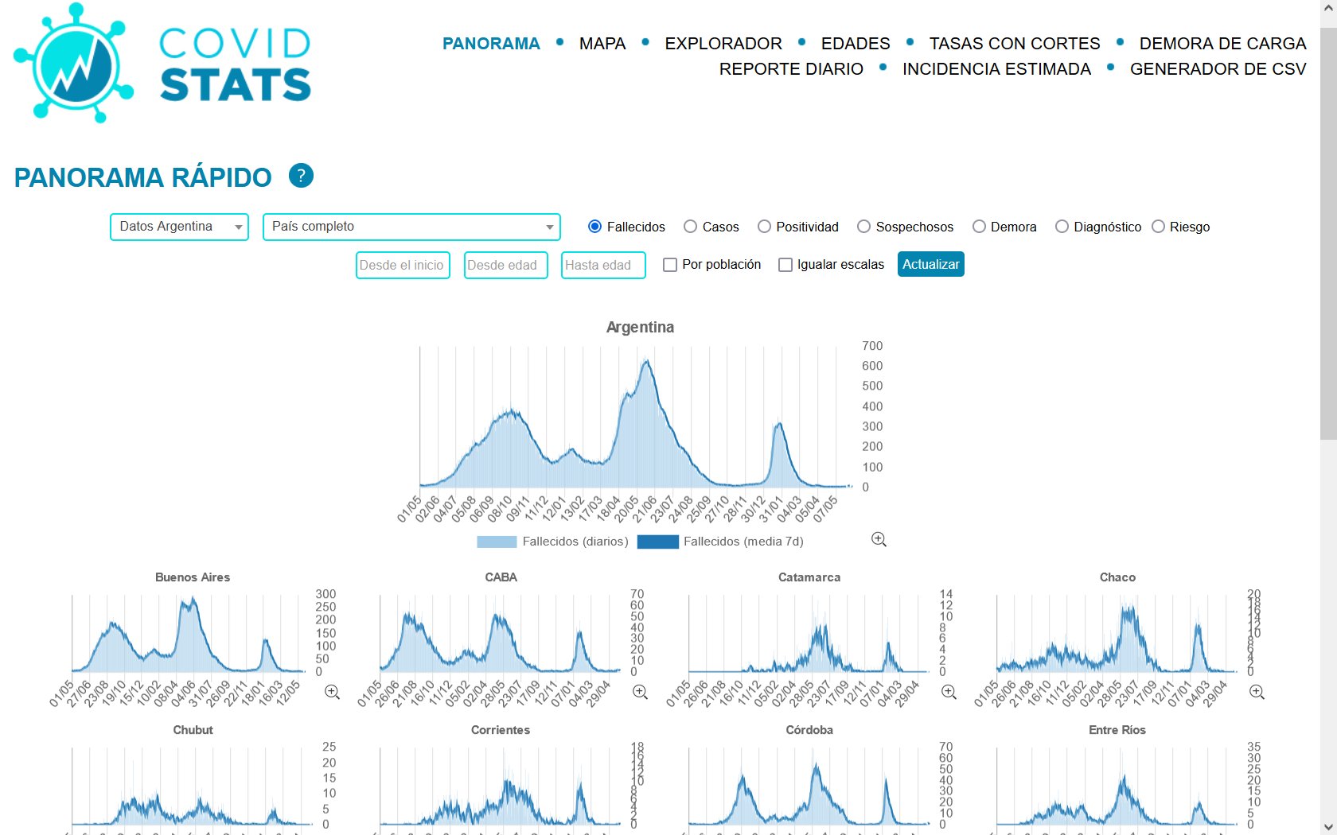Click the CABA chart zoom icon
Image resolution: width=1337 pixels, height=835 pixels.
click(x=640, y=692)
